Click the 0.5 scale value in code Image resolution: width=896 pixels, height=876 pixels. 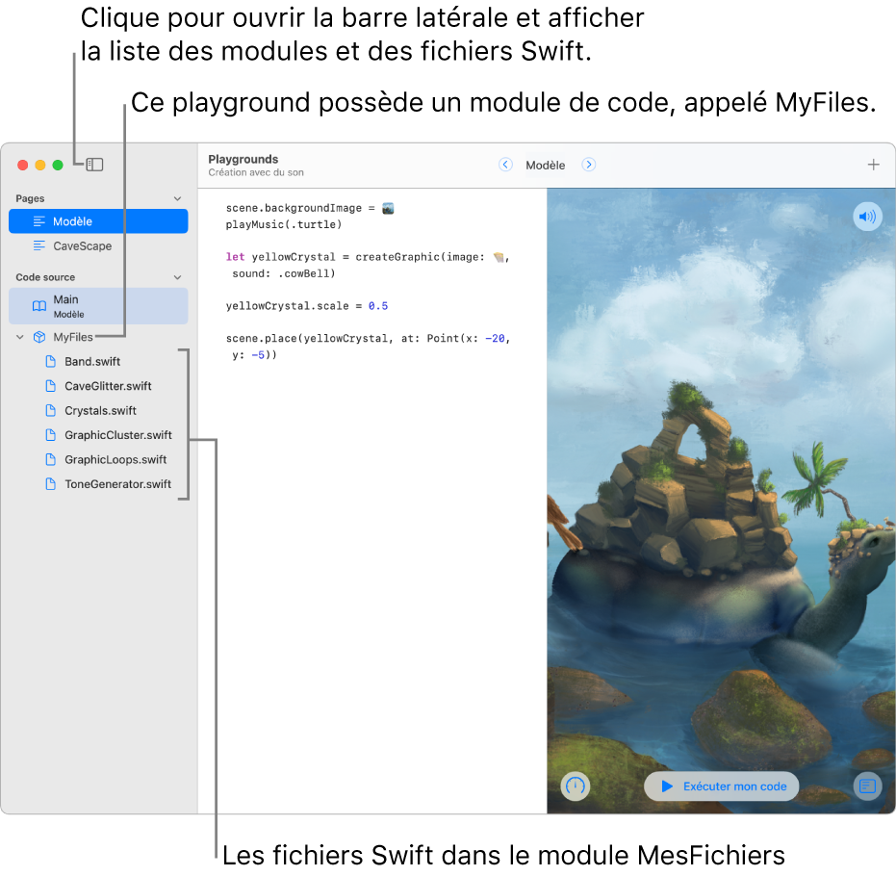[377, 306]
